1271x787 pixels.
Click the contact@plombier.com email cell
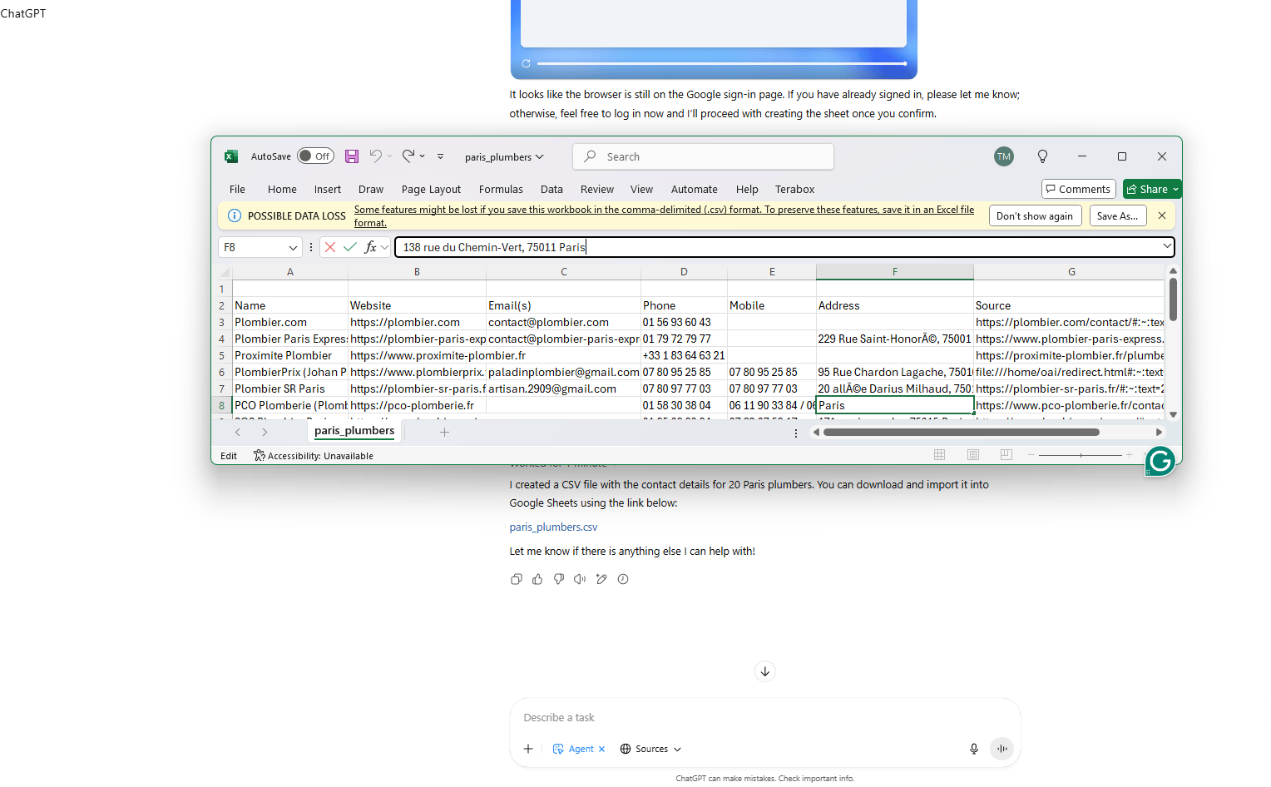[x=563, y=322]
